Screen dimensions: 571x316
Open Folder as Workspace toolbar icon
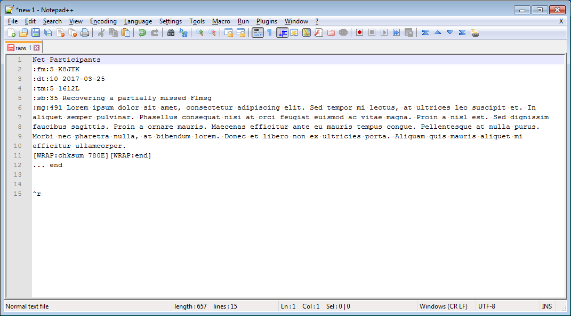[331, 32]
